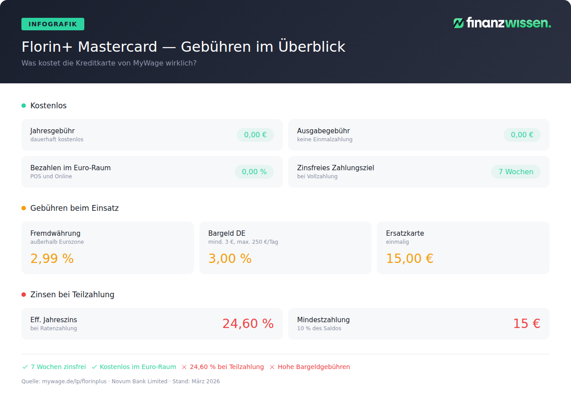Click the orange dot beside Gebühren beim Einsatz
The image size is (571, 406).
coord(24,208)
